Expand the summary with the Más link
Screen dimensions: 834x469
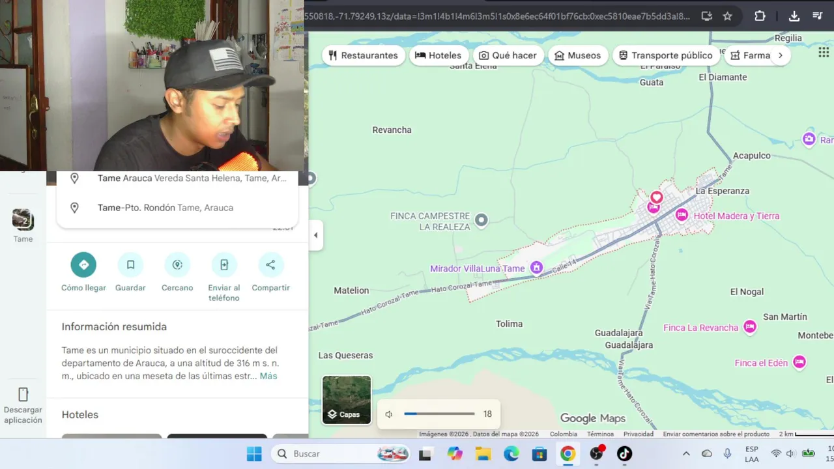[268, 376]
